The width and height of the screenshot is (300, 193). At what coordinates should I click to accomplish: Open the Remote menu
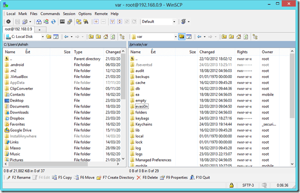pyautogui.click(x=101, y=14)
